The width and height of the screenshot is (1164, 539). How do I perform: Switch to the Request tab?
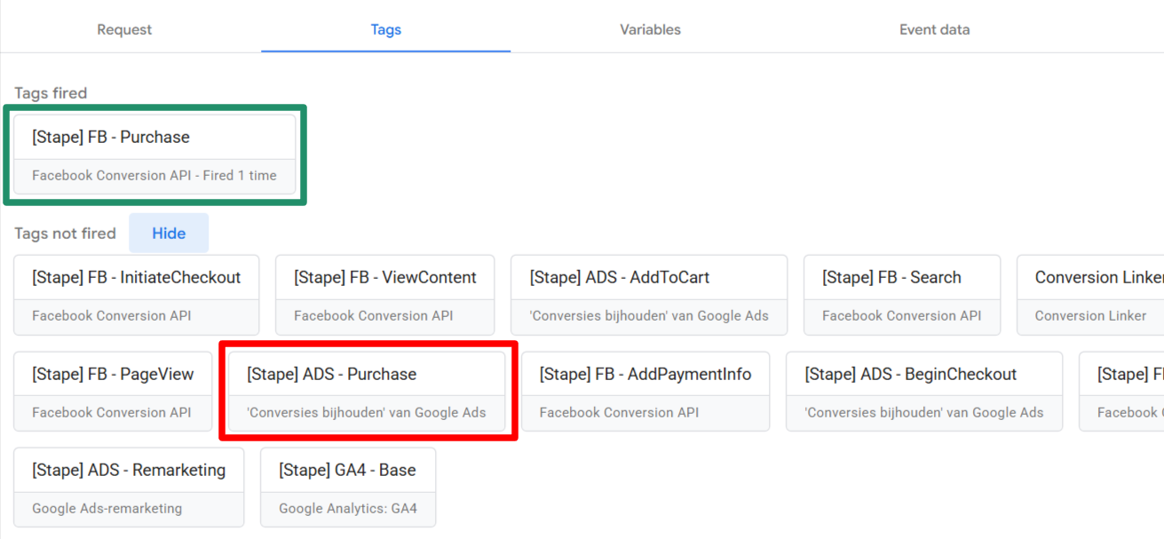pyautogui.click(x=124, y=29)
